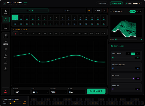Select harmonic slot 1
The height and width of the screenshot is (106, 145).
tap(15, 18)
